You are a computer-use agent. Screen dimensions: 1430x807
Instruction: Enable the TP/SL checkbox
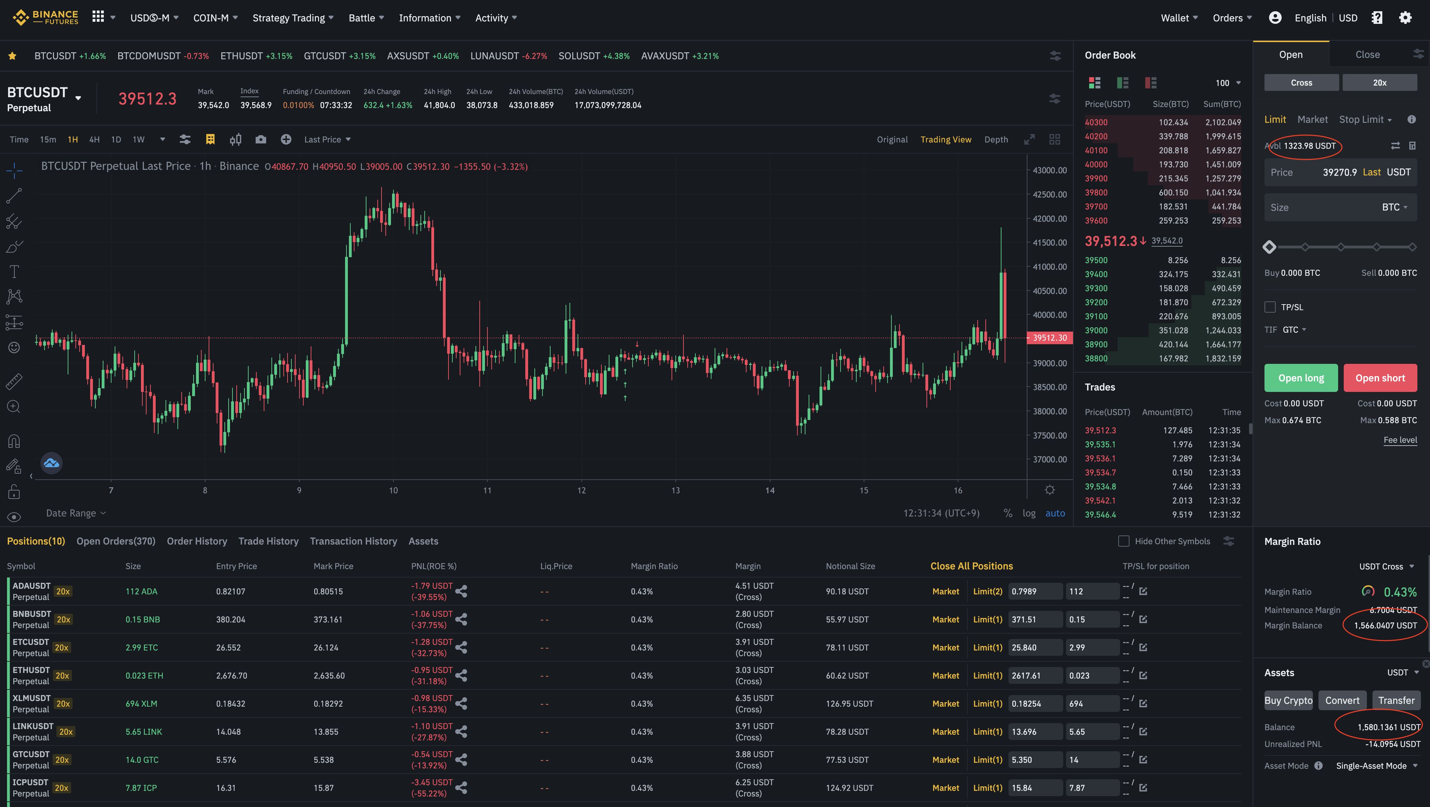tap(1270, 307)
